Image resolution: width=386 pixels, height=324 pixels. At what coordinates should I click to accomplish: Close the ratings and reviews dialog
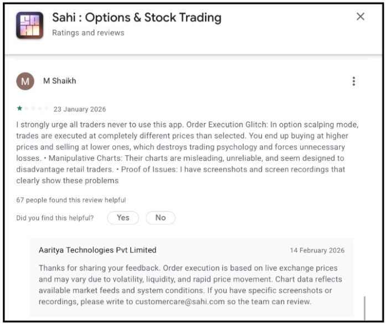tap(361, 17)
